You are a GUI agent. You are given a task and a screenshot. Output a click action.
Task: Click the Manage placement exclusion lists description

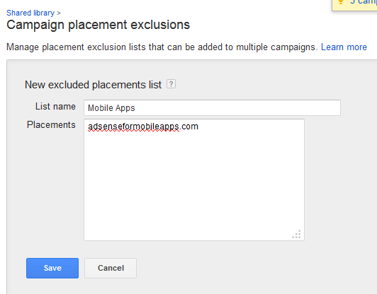pyautogui.click(x=161, y=47)
